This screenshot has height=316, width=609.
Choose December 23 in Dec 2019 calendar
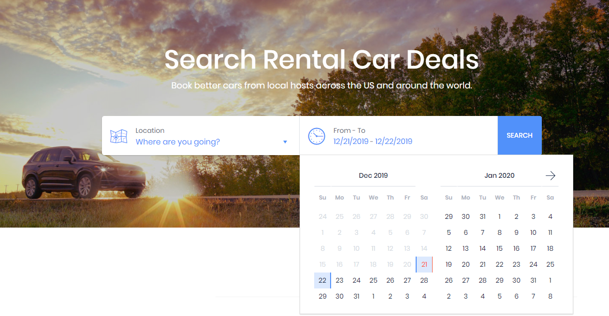tap(339, 280)
